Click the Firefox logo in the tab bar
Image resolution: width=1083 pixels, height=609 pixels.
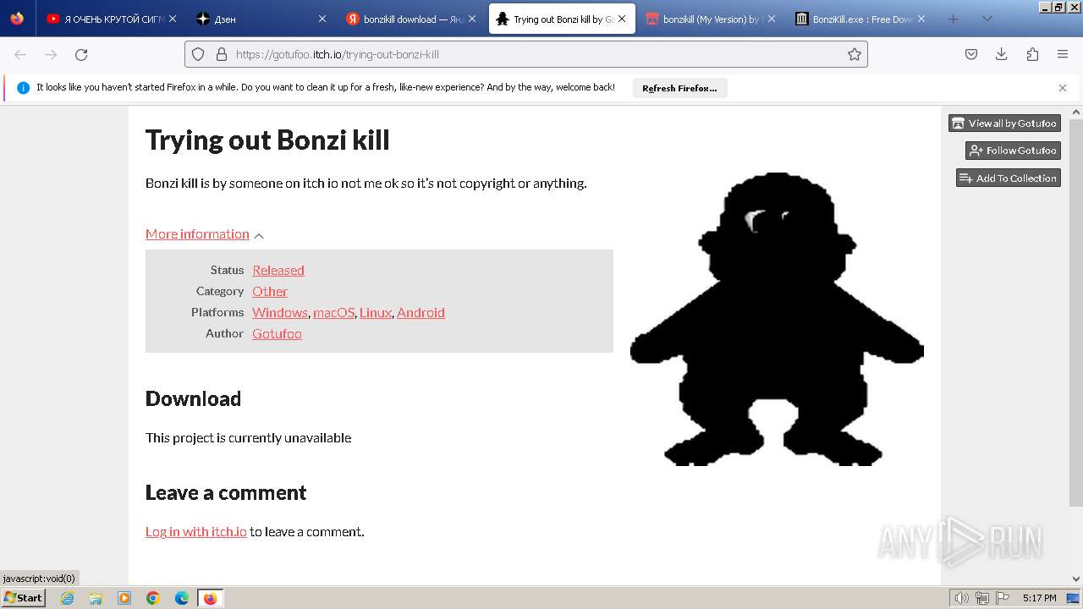tap(17, 19)
